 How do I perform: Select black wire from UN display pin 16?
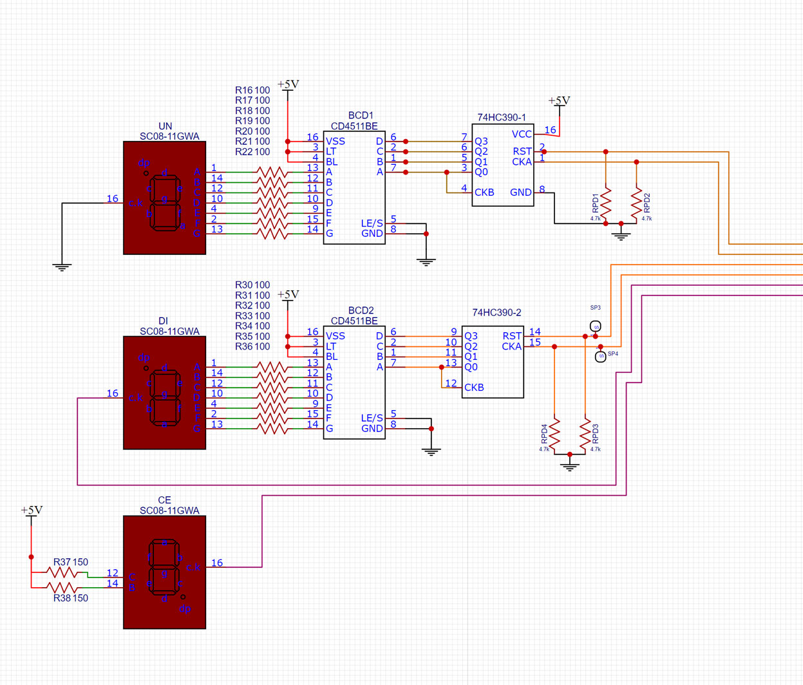tap(62, 232)
